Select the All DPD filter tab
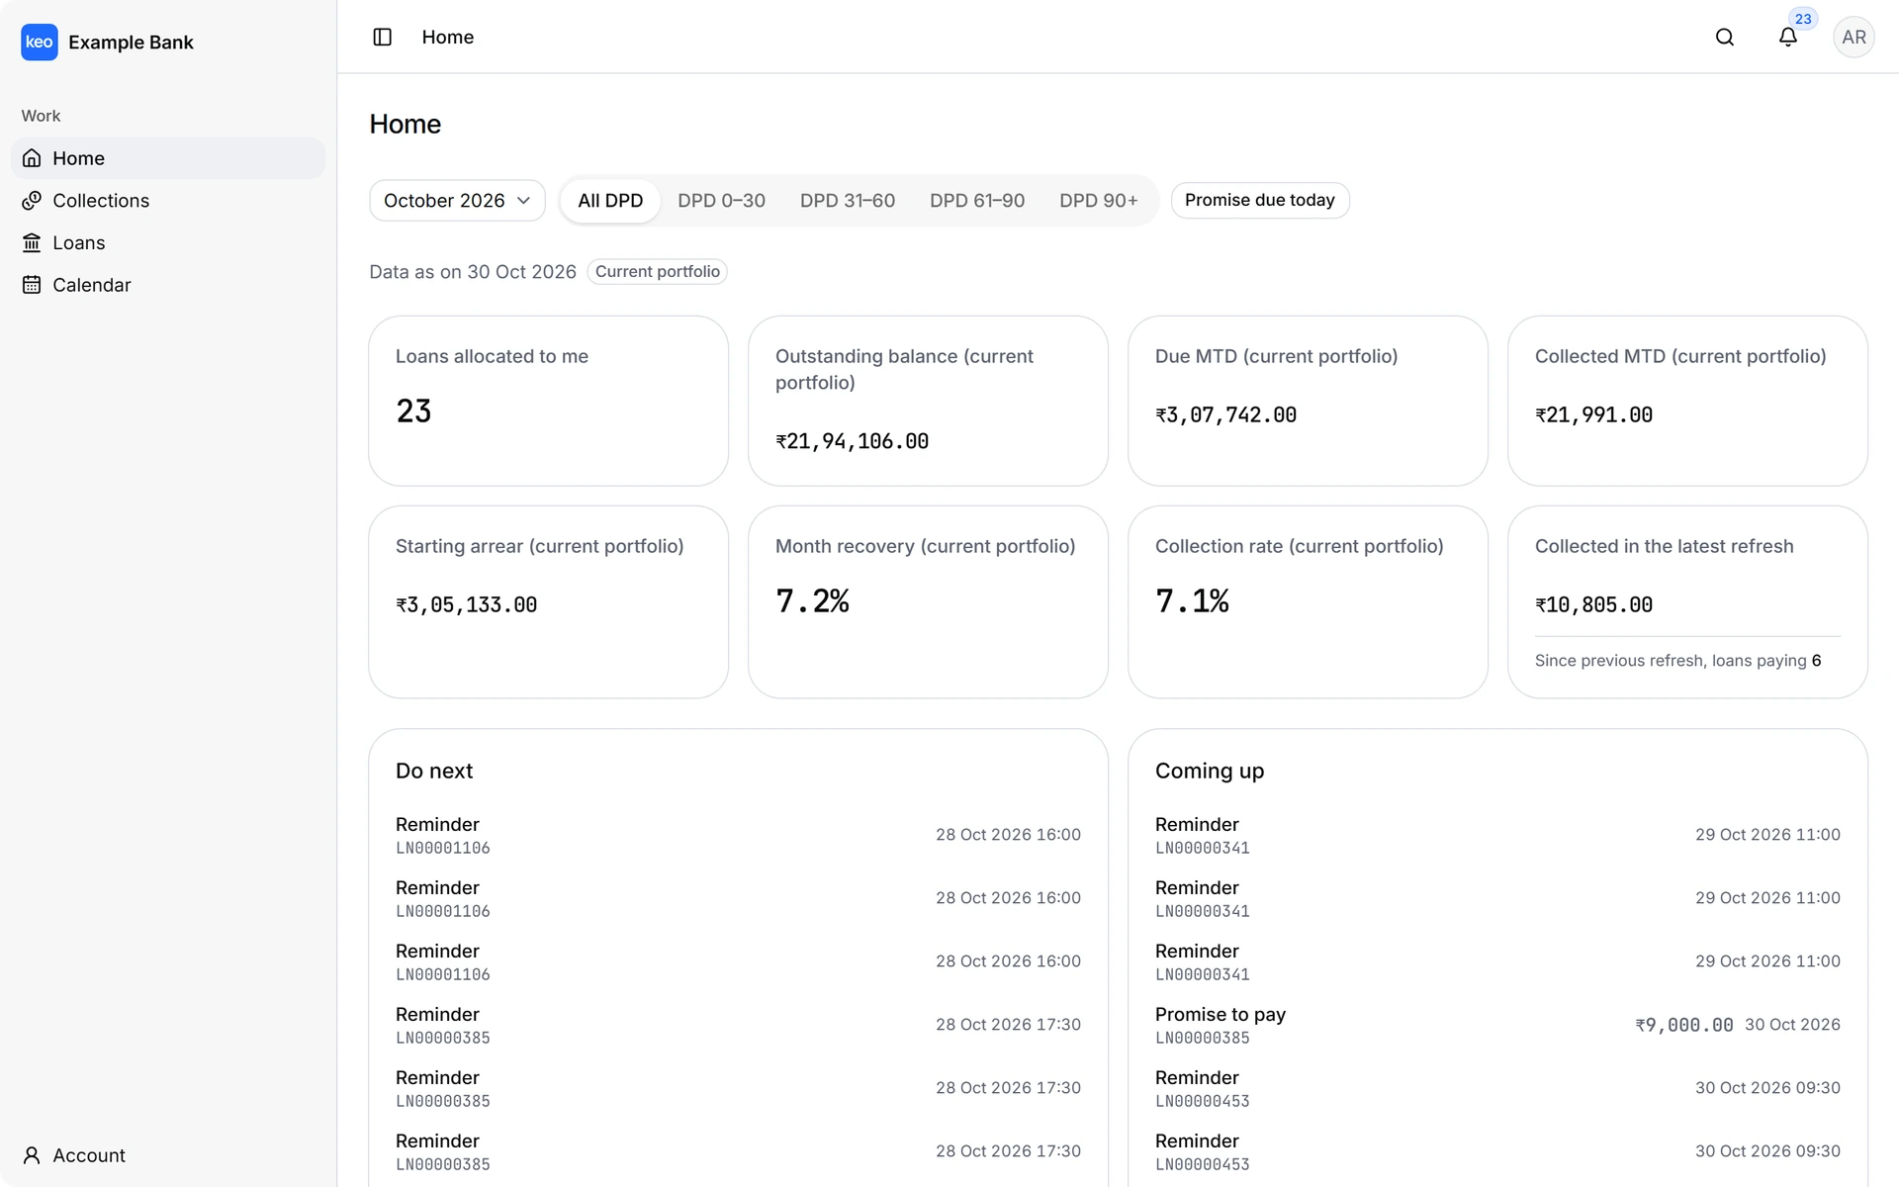1899x1187 pixels. [610, 201]
